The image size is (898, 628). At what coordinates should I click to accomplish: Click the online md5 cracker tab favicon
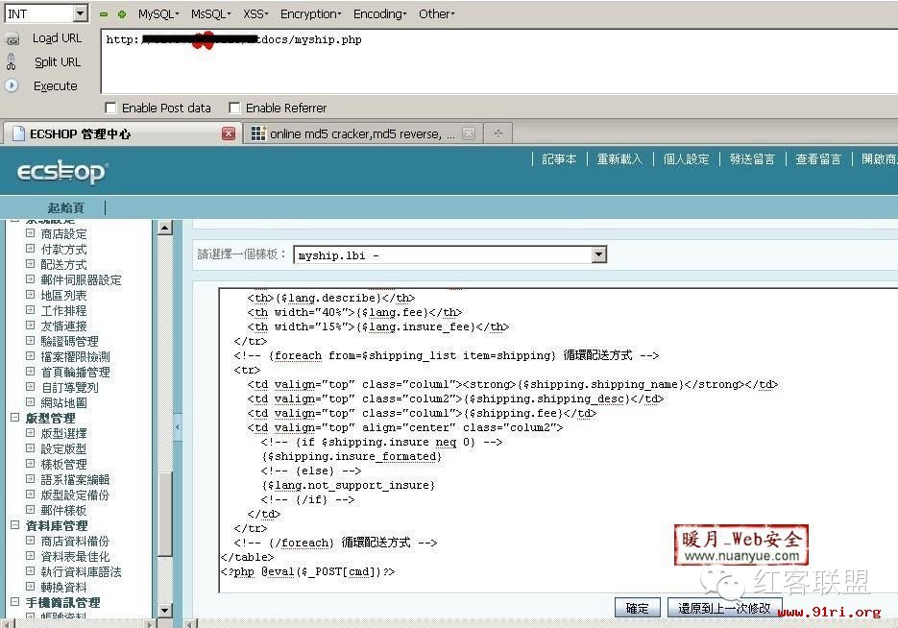[258, 133]
